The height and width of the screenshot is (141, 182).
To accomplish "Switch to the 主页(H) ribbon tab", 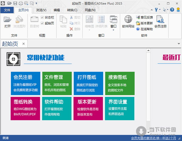I will pos(23,10).
